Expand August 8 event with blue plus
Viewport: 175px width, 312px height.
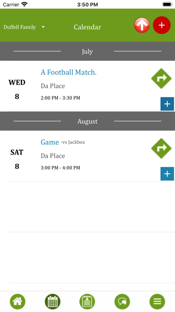point(167,174)
